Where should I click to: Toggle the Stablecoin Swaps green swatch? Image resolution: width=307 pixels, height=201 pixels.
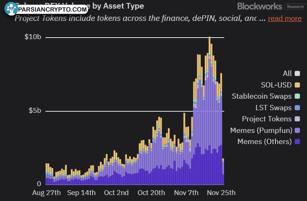click(x=297, y=96)
